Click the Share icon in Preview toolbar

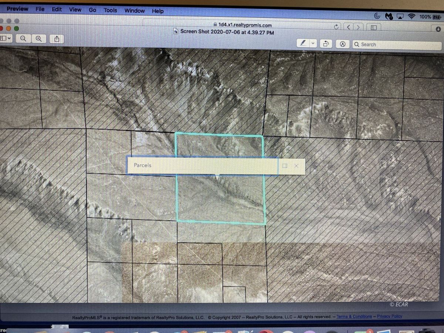pyautogui.click(x=57, y=39)
